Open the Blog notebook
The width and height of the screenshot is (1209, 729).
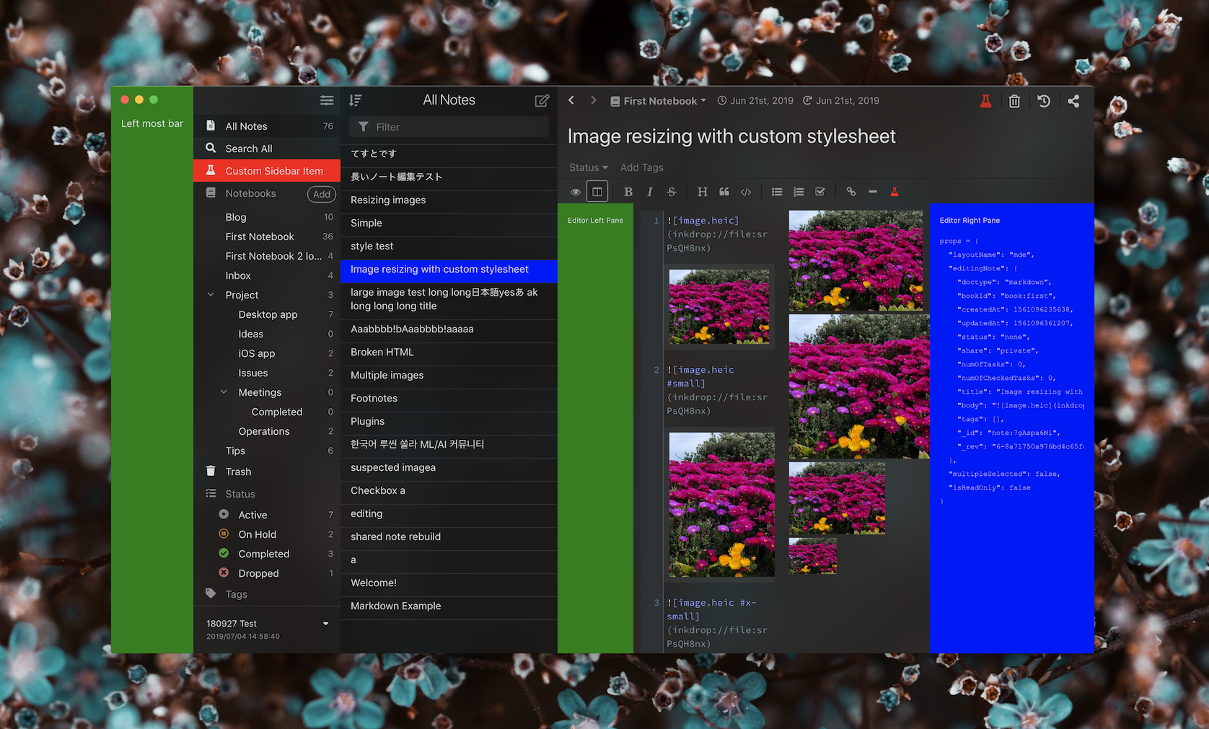[267, 217]
